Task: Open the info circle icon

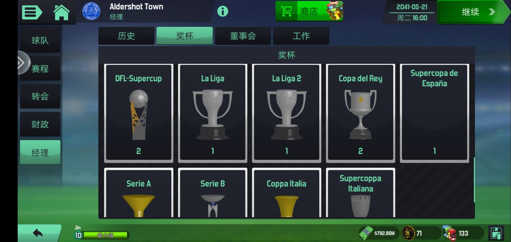Action: [223, 11]
